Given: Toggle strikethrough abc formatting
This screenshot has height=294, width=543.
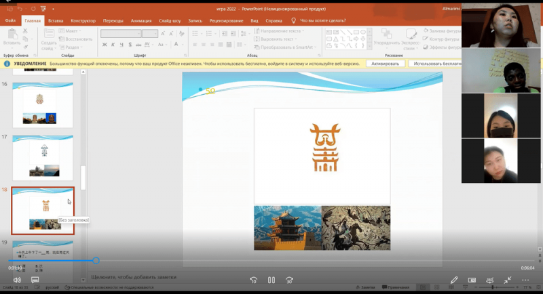Looking at the screenshot, I should pyautogui.click(x=138, y=45).
